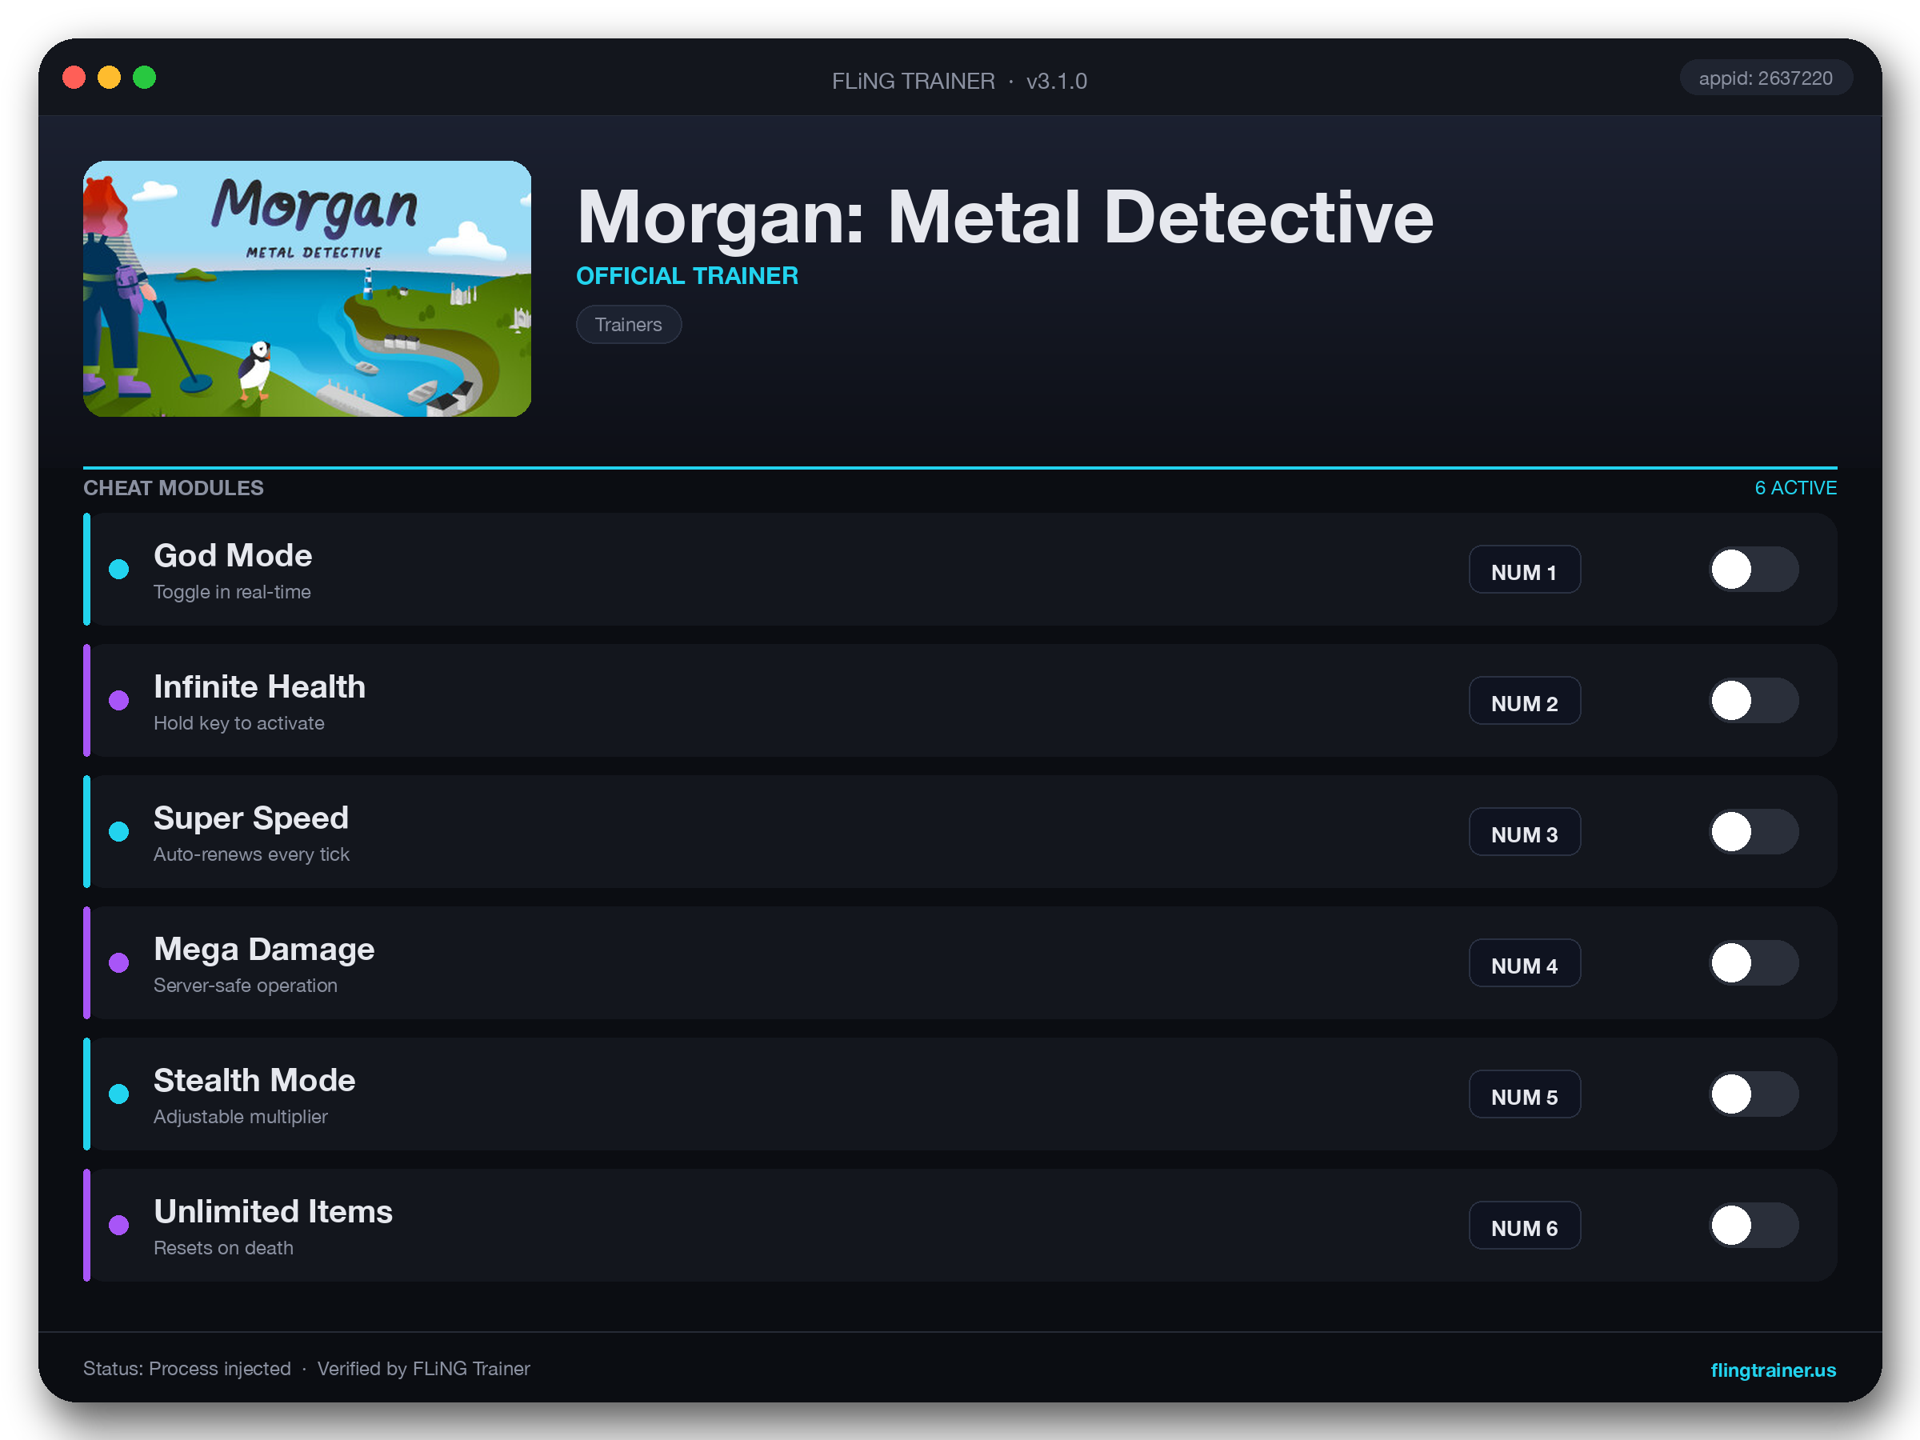Select the NUM 4 hotkey badge
Viewport: 1920px width, 1440px height.
(x=1524, y=962)
